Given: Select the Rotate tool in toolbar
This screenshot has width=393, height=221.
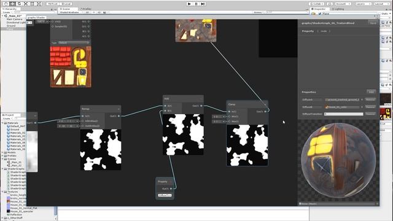Looking at the screenshot, I should 19,4.
